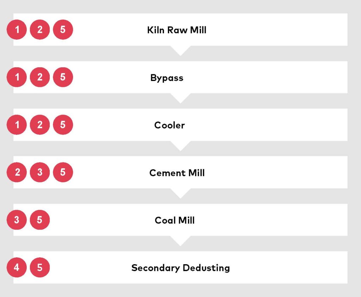Screen dimensions: 361x297
Task: Click badge 5 in the Kiln Raw Mill row
Action: pyautogui.click(x=63, y=30)
